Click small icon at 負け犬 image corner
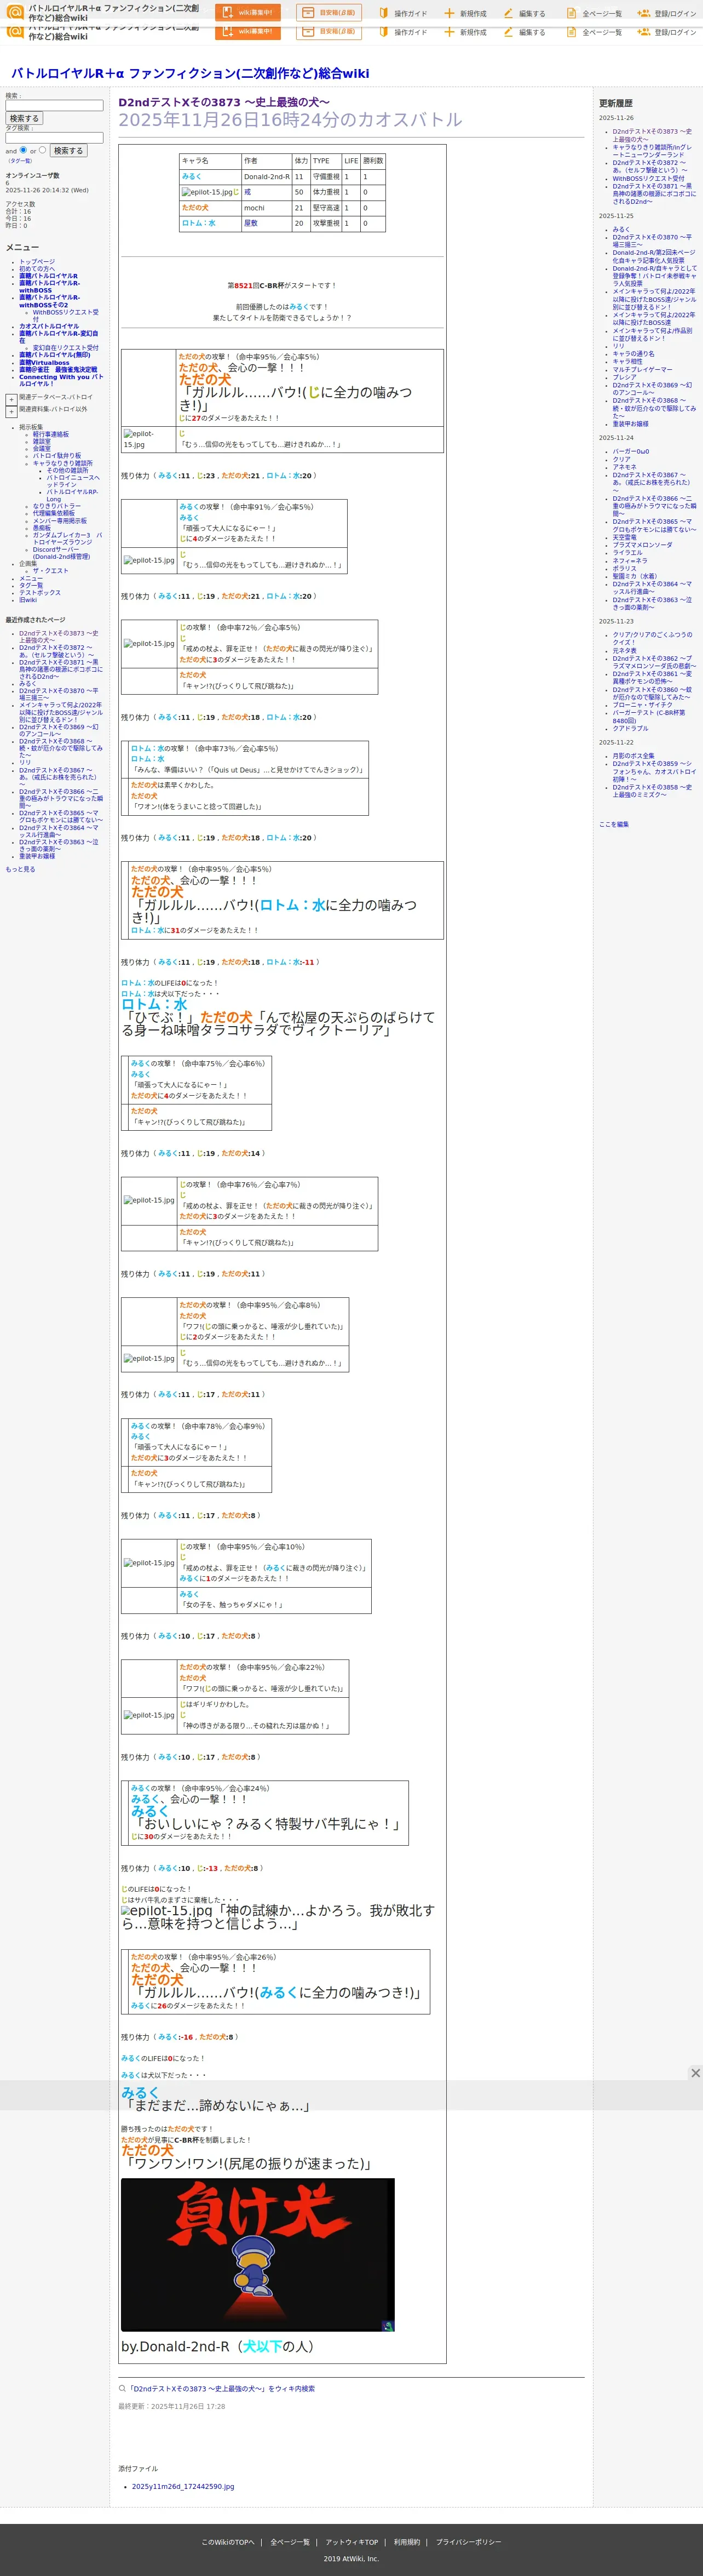The height and width of the screenshot is (2576, 703). pos(388,2326)
